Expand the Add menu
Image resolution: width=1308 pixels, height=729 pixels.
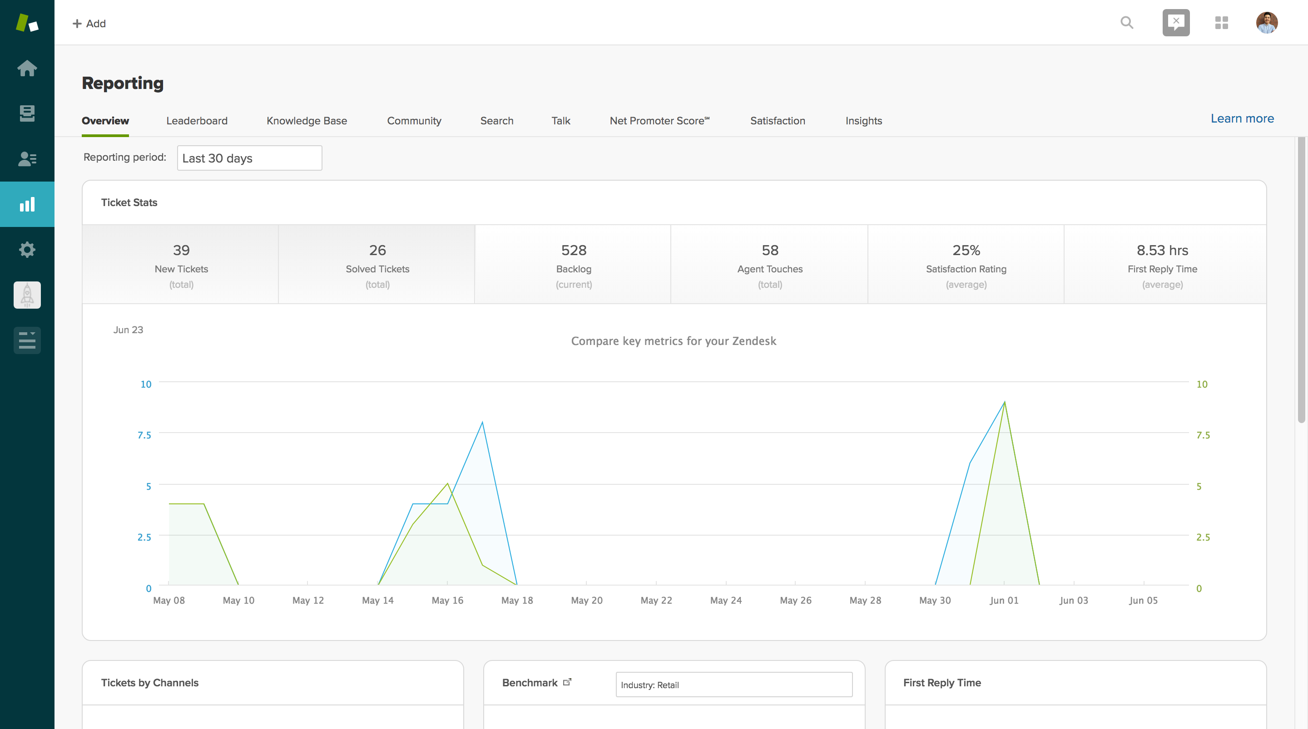point(89,23)
